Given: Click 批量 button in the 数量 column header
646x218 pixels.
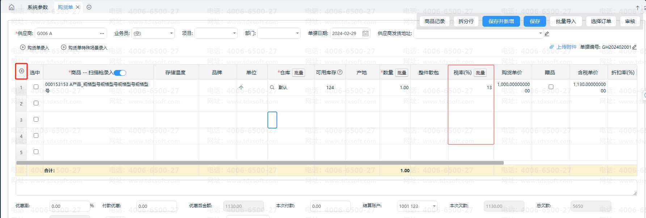Looking at the screenshot, I should (402, 73).
